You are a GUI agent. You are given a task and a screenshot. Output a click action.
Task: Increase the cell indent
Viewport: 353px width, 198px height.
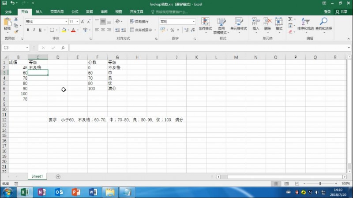(124, 30)
